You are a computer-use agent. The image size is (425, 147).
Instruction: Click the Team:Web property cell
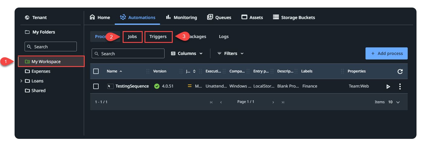pyautogui.click(x=359, y=86)
